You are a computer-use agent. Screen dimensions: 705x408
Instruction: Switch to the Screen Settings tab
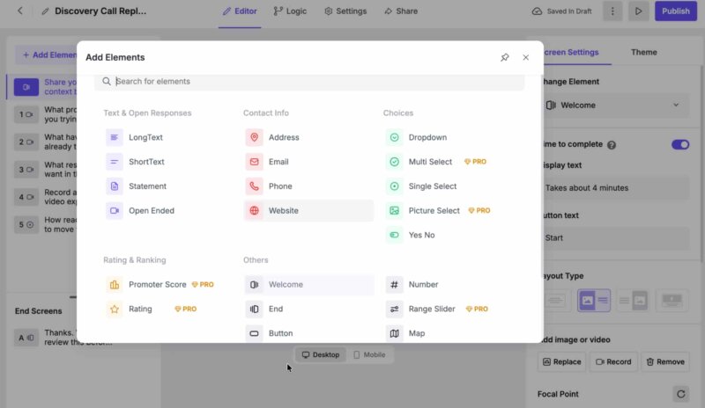point(571,52)
